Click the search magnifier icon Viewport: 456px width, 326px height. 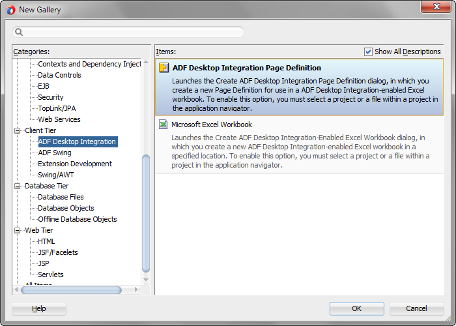pyautogui.click(x=19, y=32)
